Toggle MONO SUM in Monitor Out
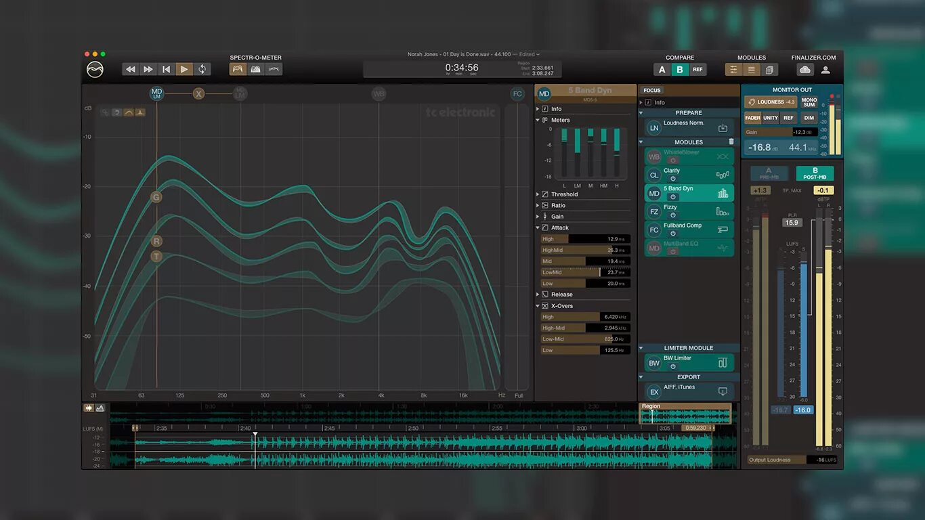The width and height of the screenshot is (925, 520). click(809, 102)
